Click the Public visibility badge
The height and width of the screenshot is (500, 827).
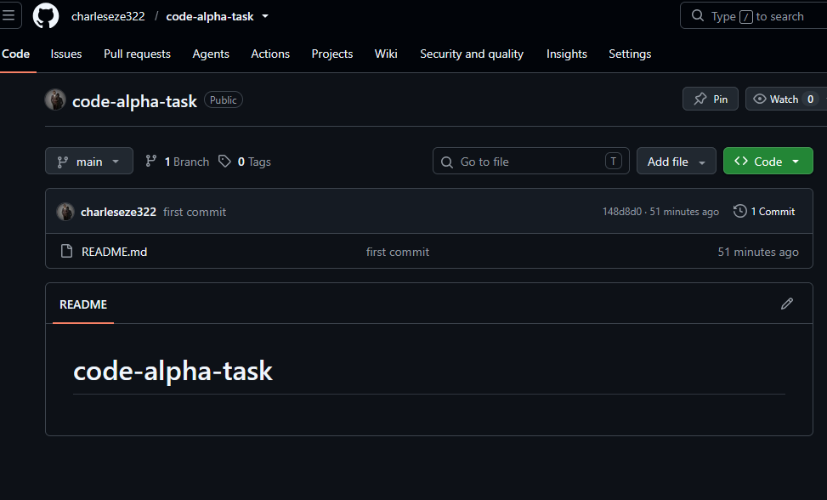point(223,99)
